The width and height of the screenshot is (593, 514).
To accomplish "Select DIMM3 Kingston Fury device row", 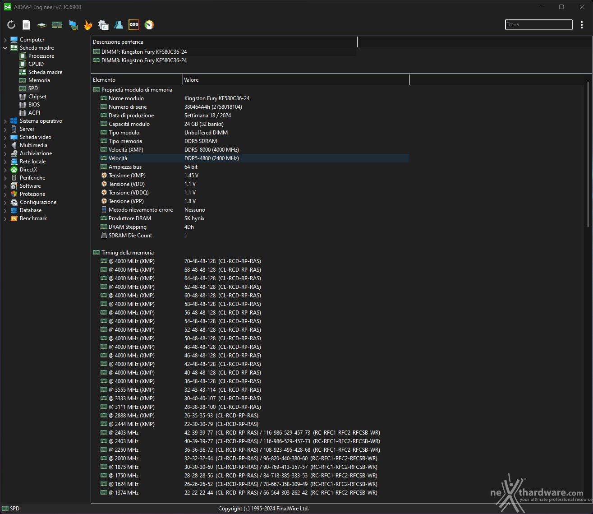I will click(x=224, y=60).
